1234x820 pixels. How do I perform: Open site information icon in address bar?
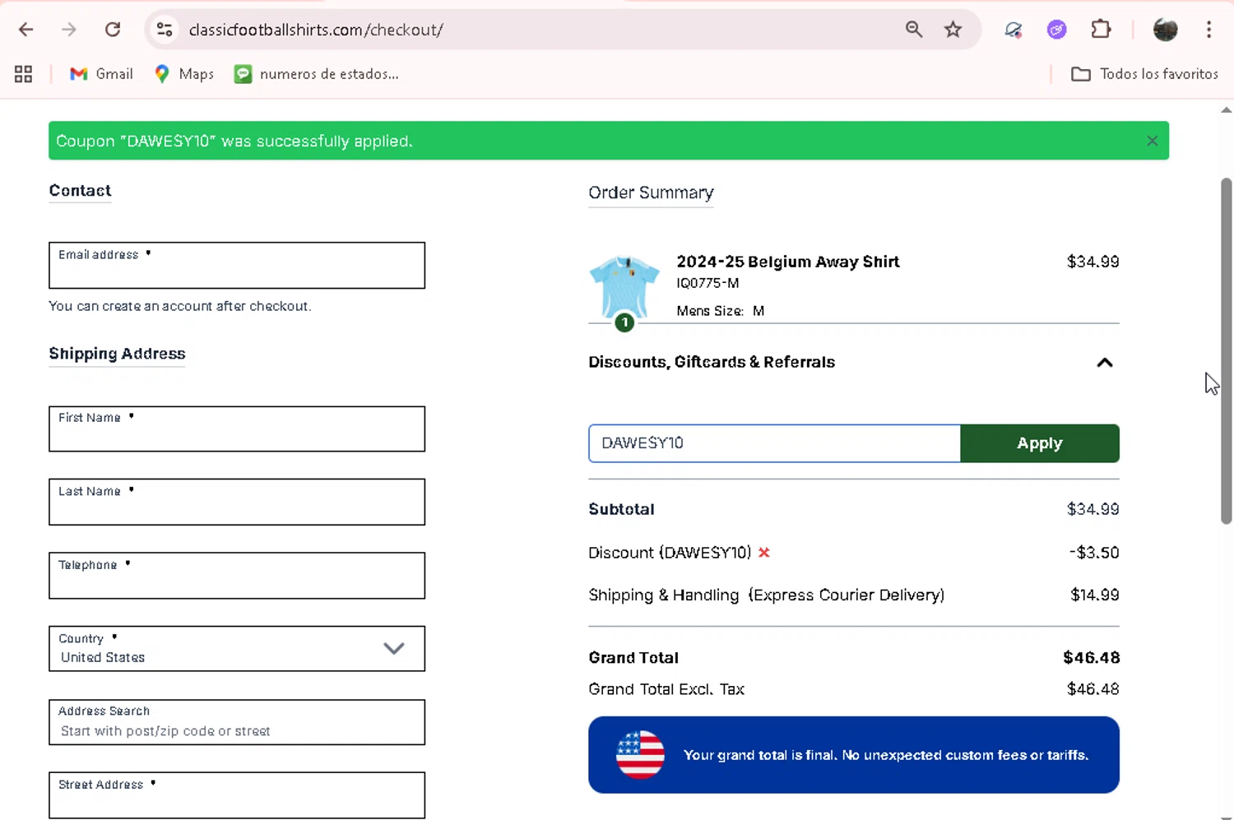click(x=165, y=30)
